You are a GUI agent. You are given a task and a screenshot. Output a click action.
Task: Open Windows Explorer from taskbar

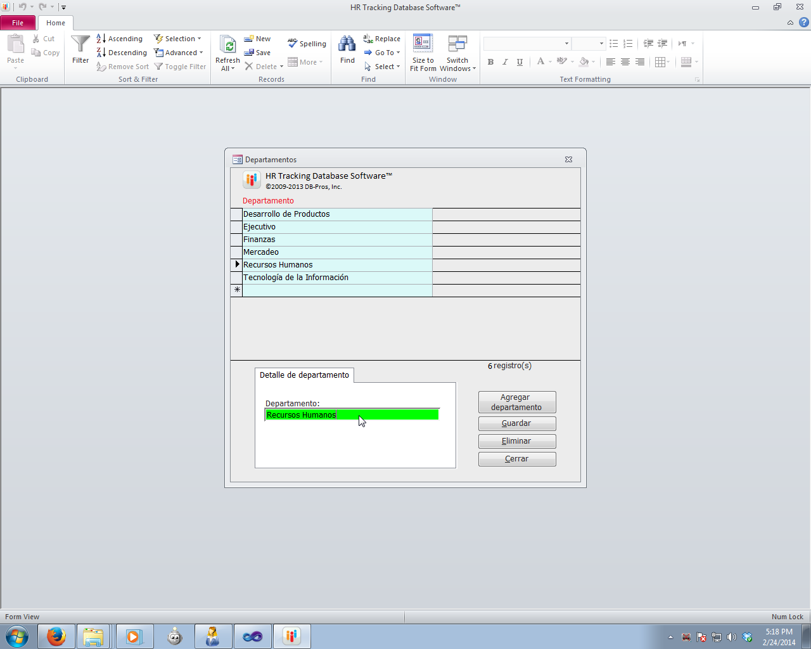[x=94, y=636]
